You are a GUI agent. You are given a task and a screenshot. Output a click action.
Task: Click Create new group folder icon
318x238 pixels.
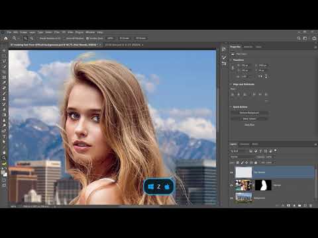[299, 206]
